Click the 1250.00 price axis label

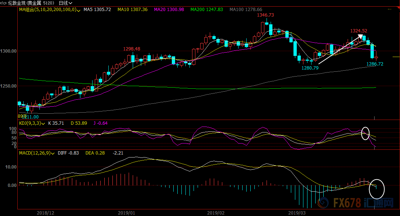8,86
